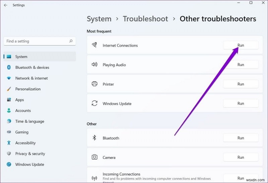
Task: Select Apps in the sidebar
Action: [40, 100]
